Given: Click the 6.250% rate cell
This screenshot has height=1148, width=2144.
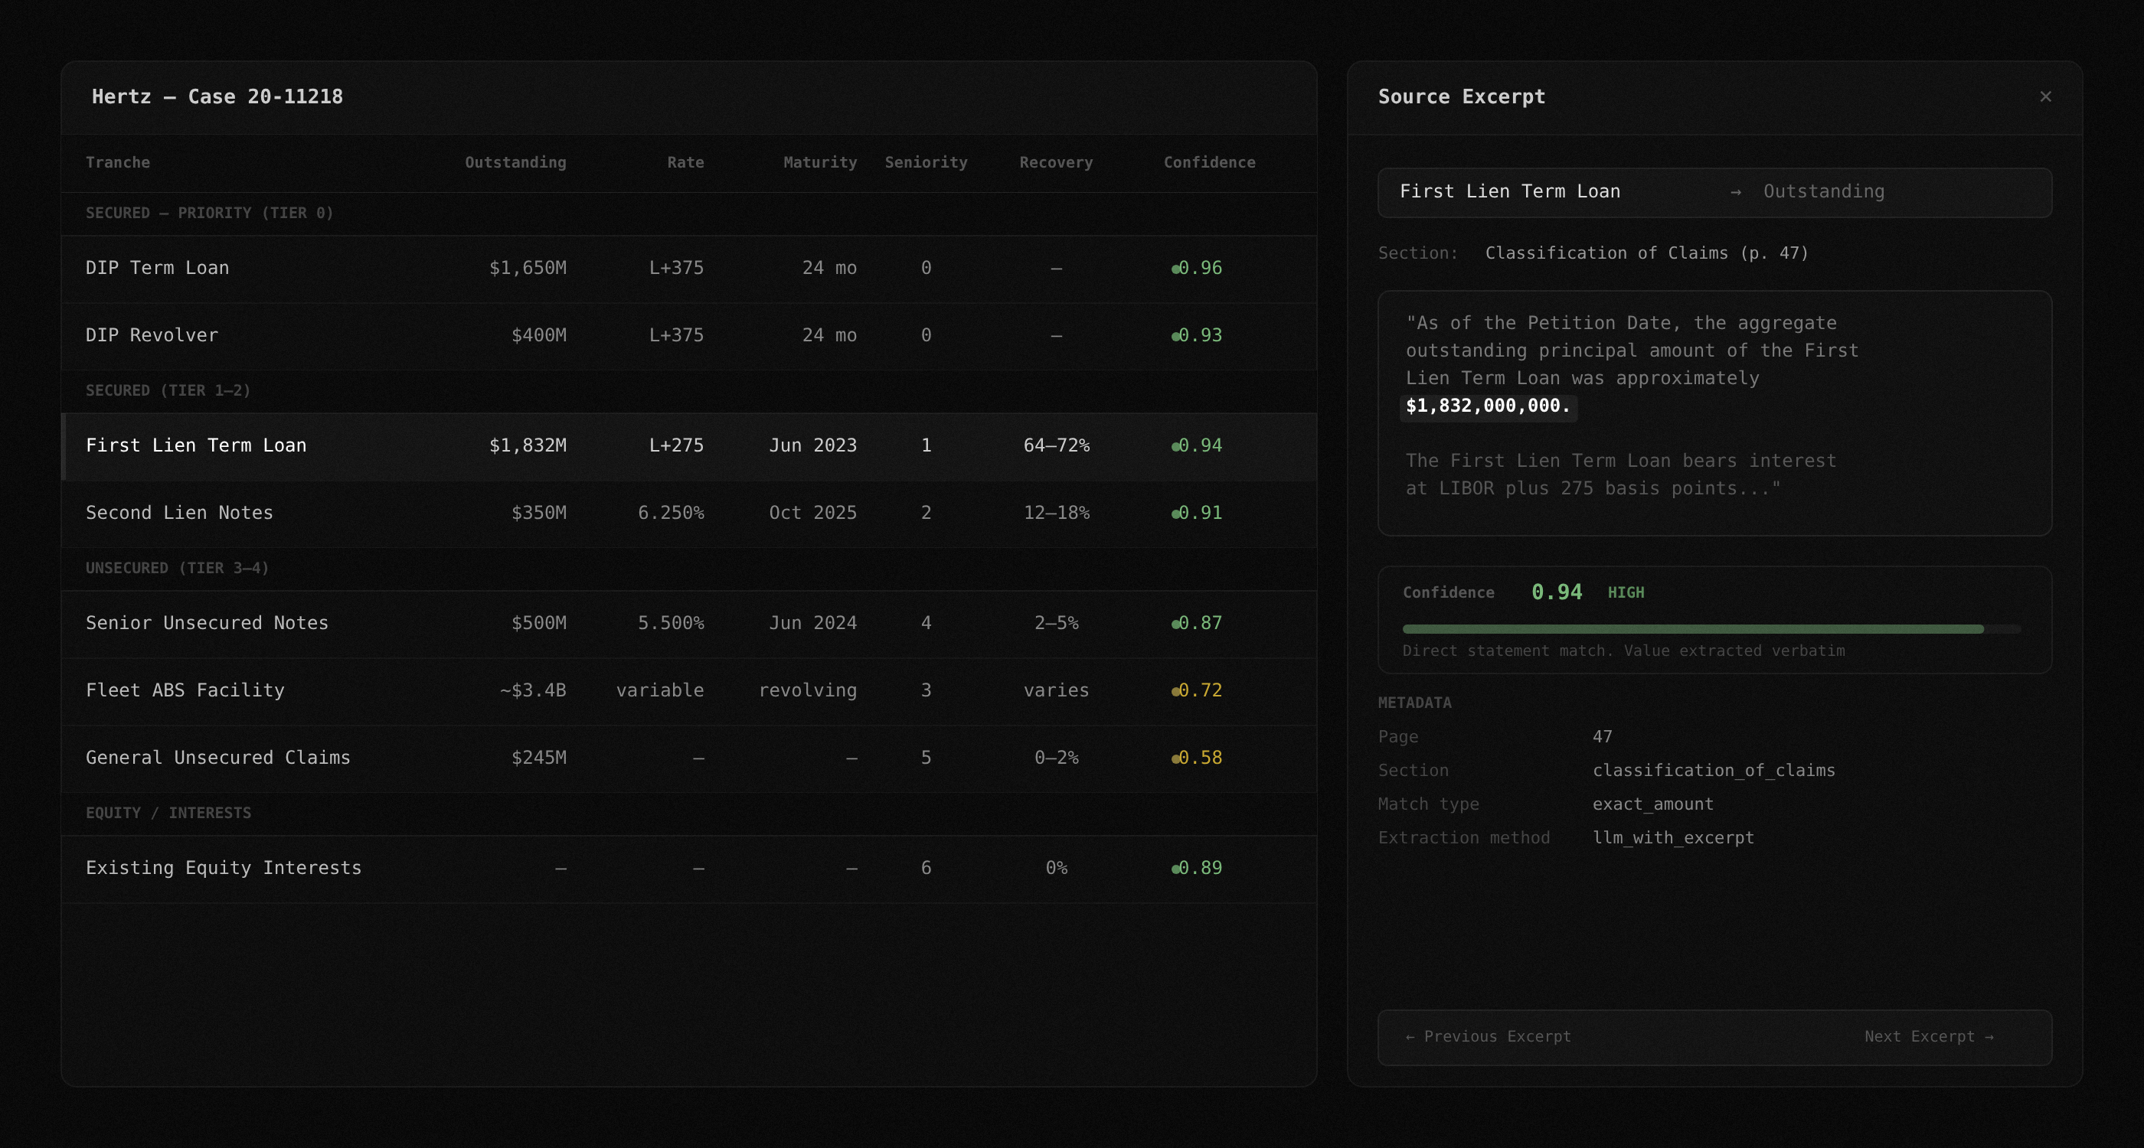Looking at the screenshot, I should 671,514.
